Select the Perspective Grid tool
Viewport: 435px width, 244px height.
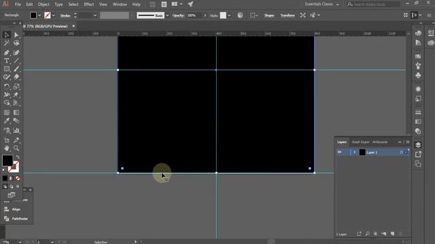16,103
